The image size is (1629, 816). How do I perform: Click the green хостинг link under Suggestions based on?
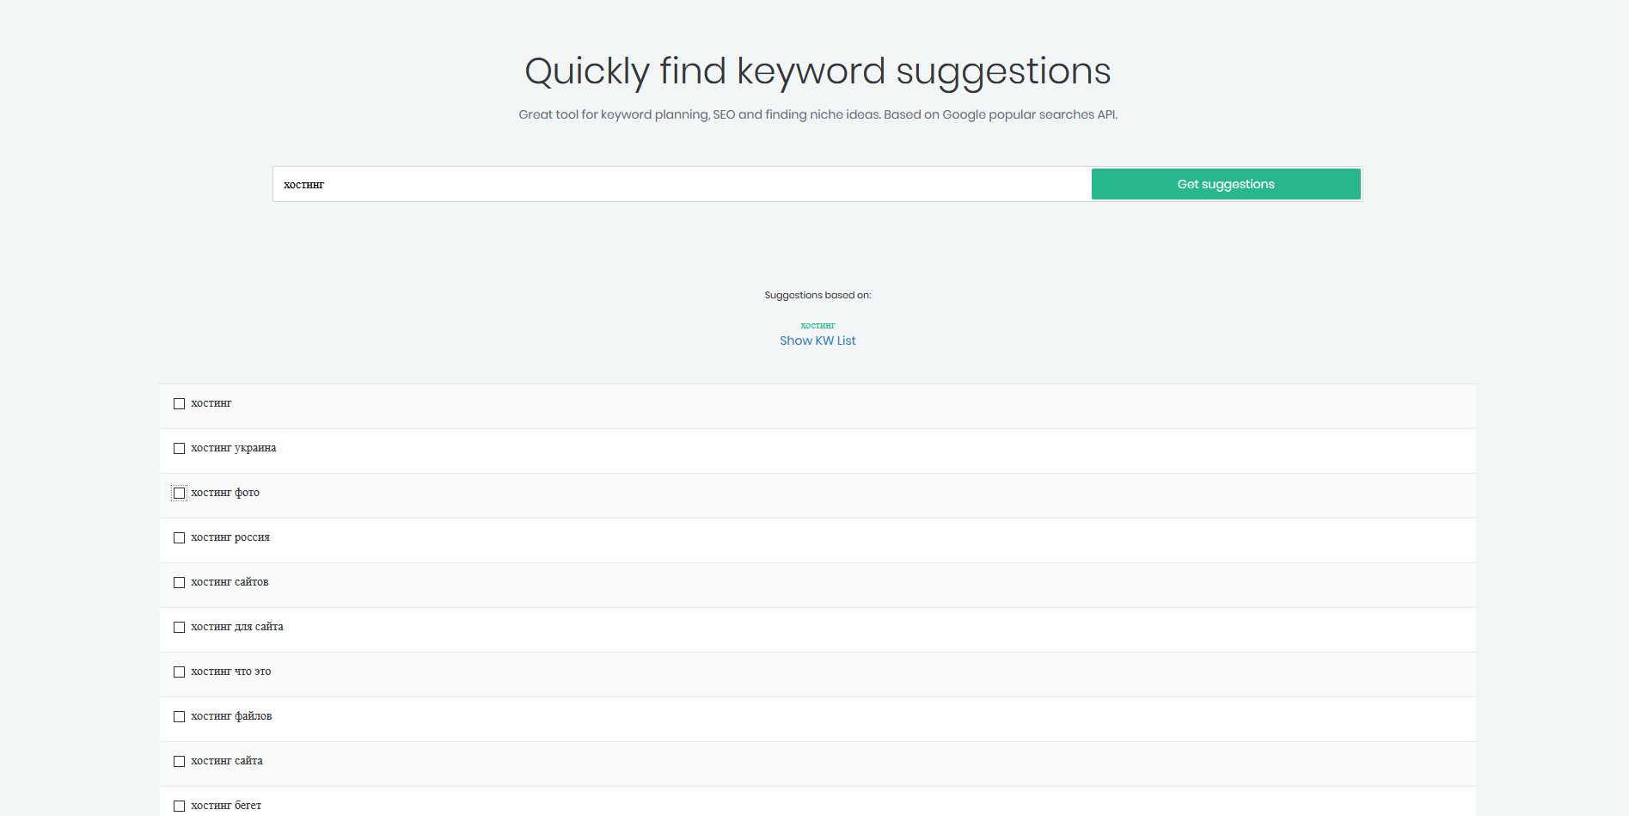818,325
